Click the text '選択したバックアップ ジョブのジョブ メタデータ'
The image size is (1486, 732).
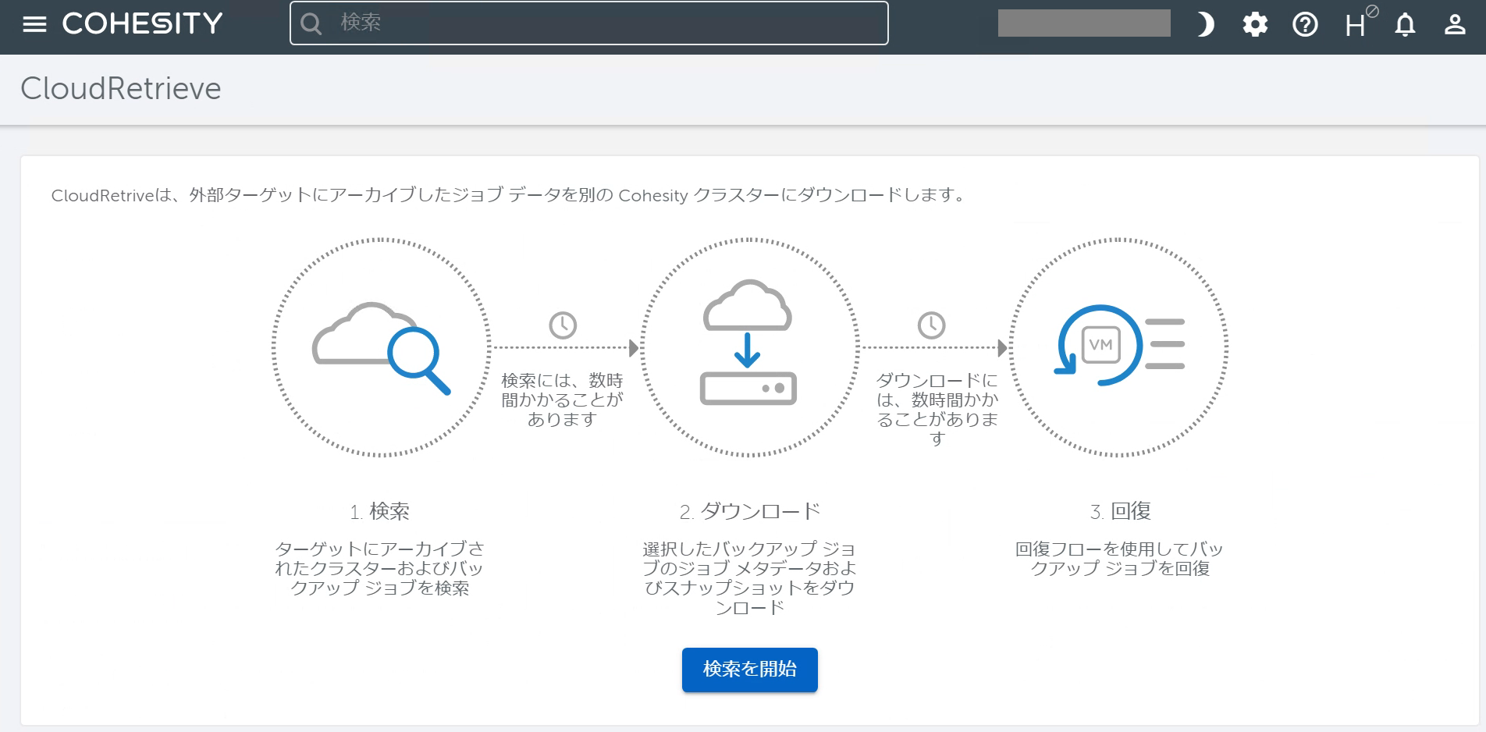click(750, 578)
